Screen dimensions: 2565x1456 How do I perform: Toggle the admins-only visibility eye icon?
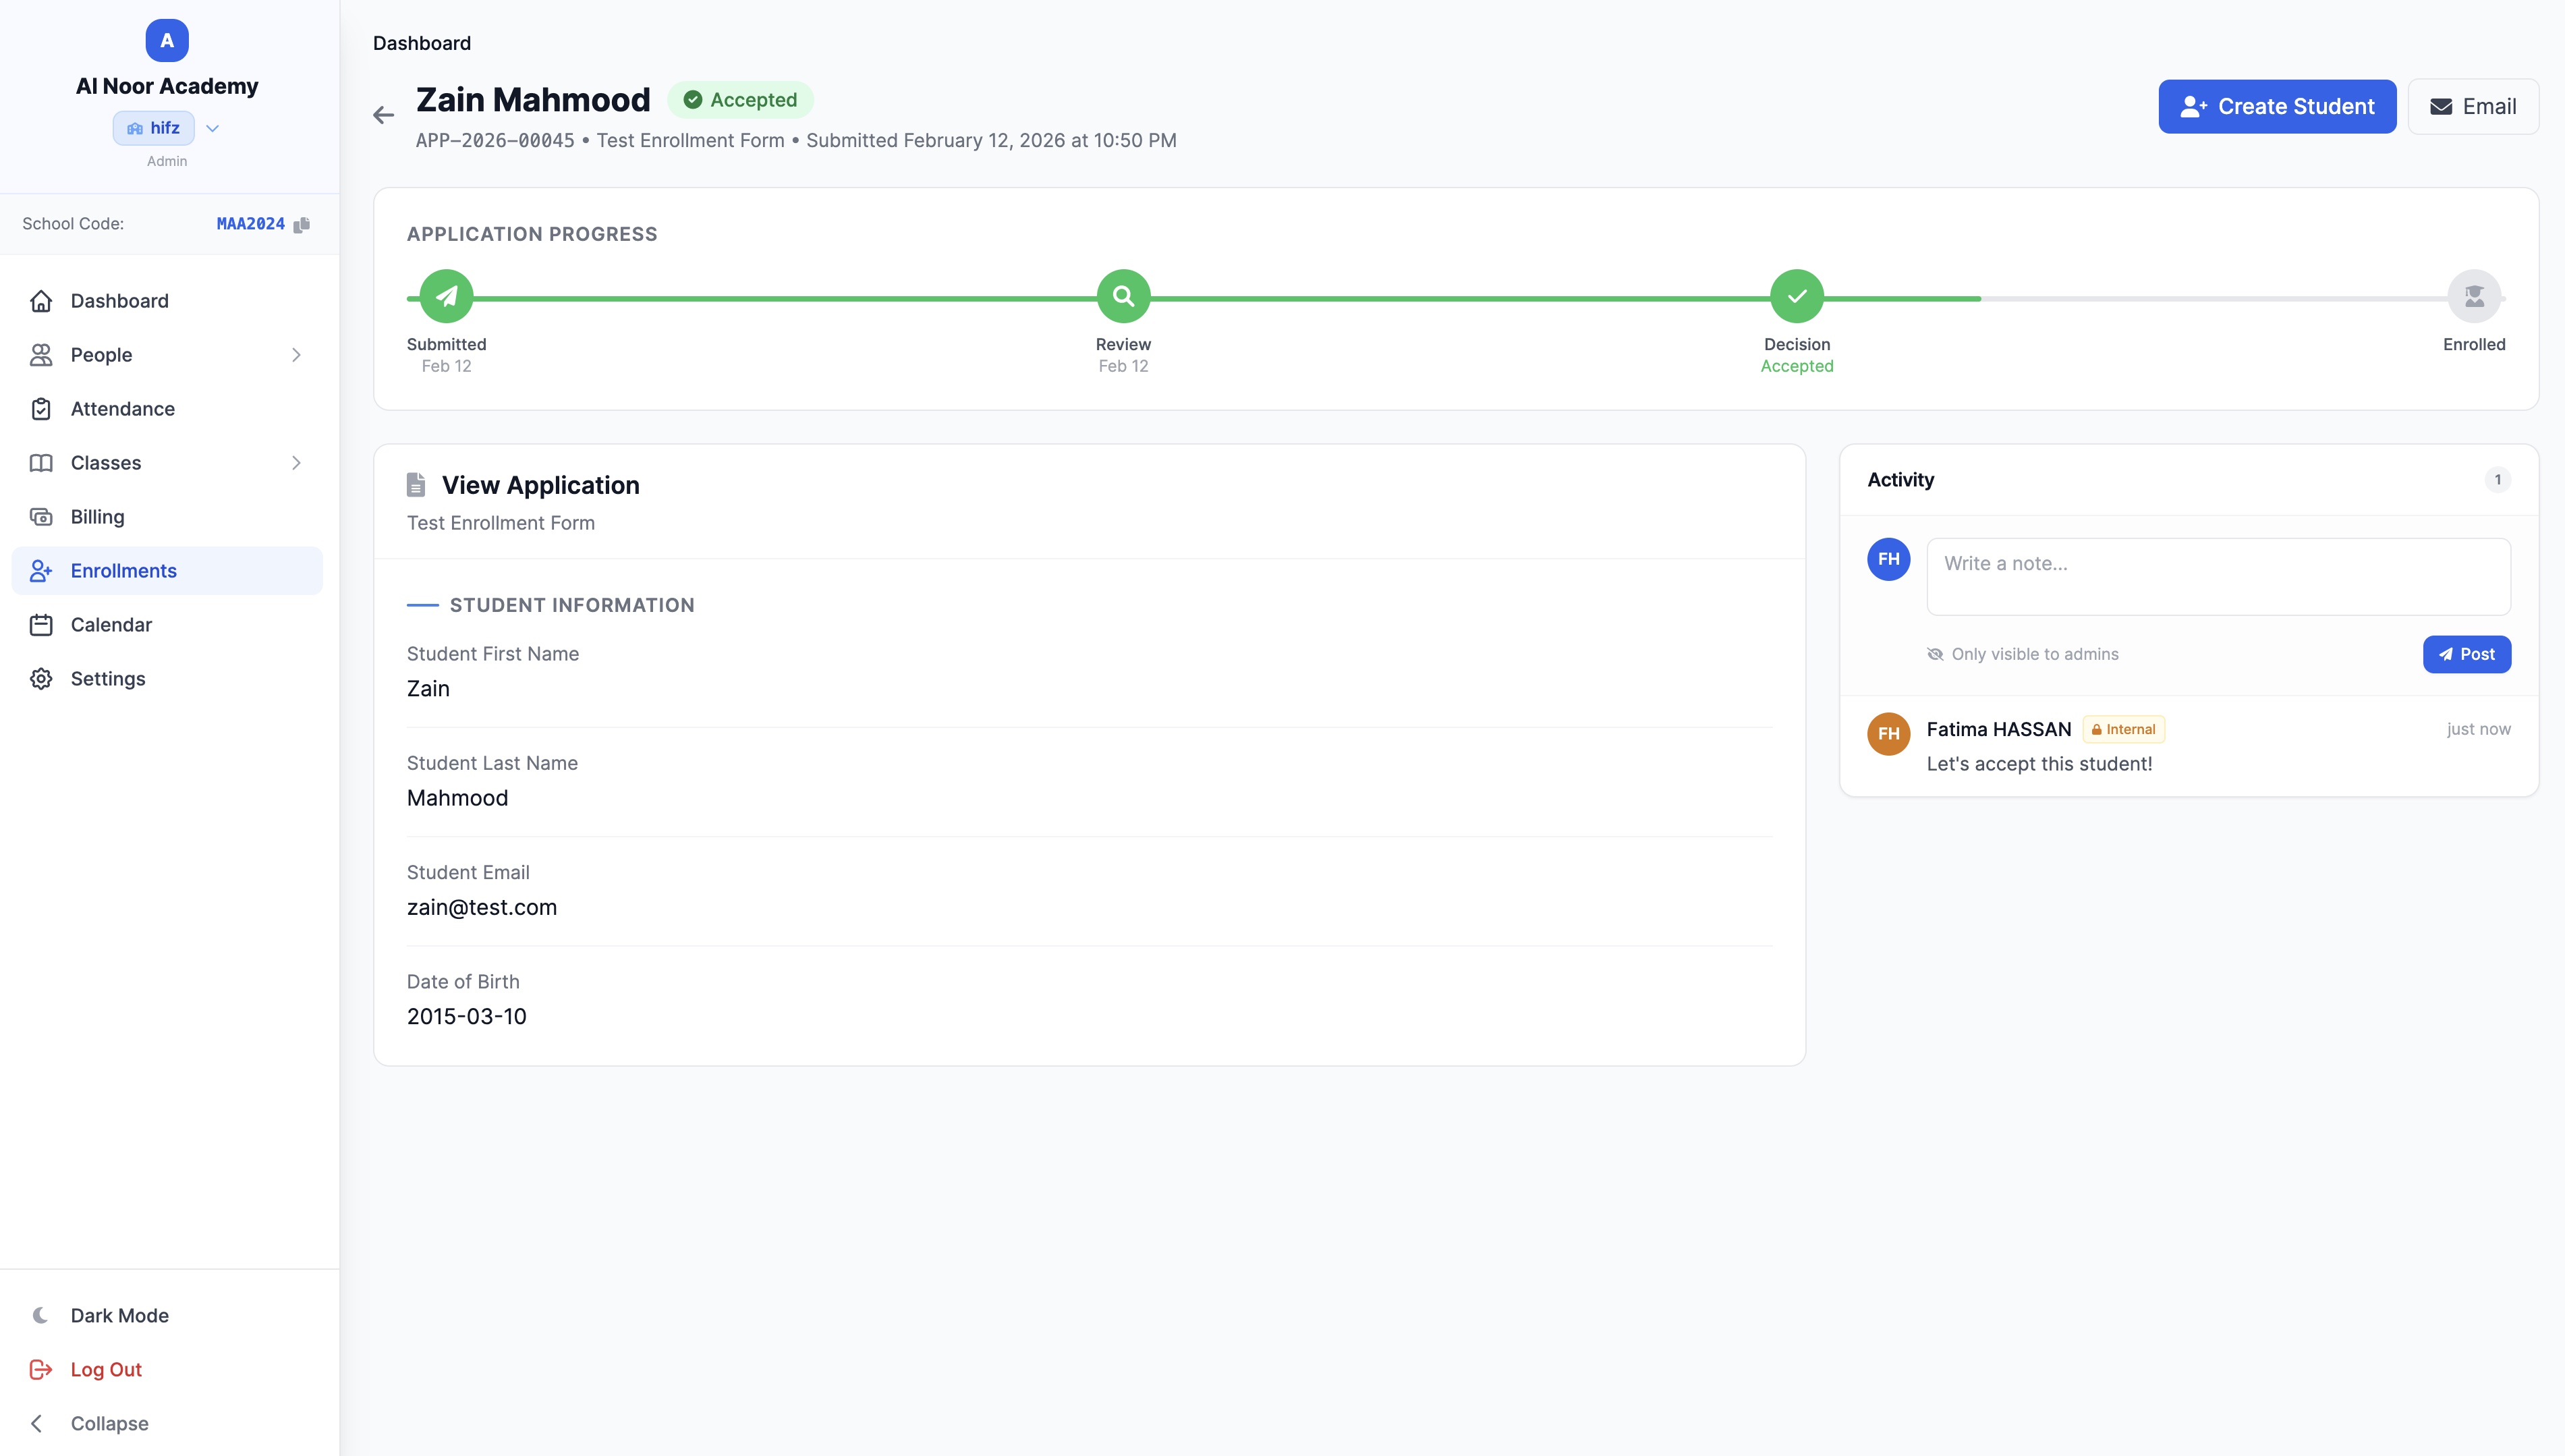point(1936,653)
